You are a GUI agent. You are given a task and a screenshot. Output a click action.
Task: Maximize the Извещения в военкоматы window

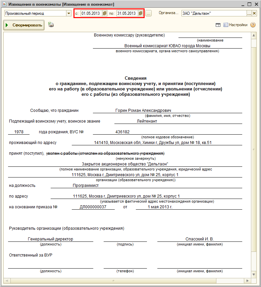pos(250,4)
